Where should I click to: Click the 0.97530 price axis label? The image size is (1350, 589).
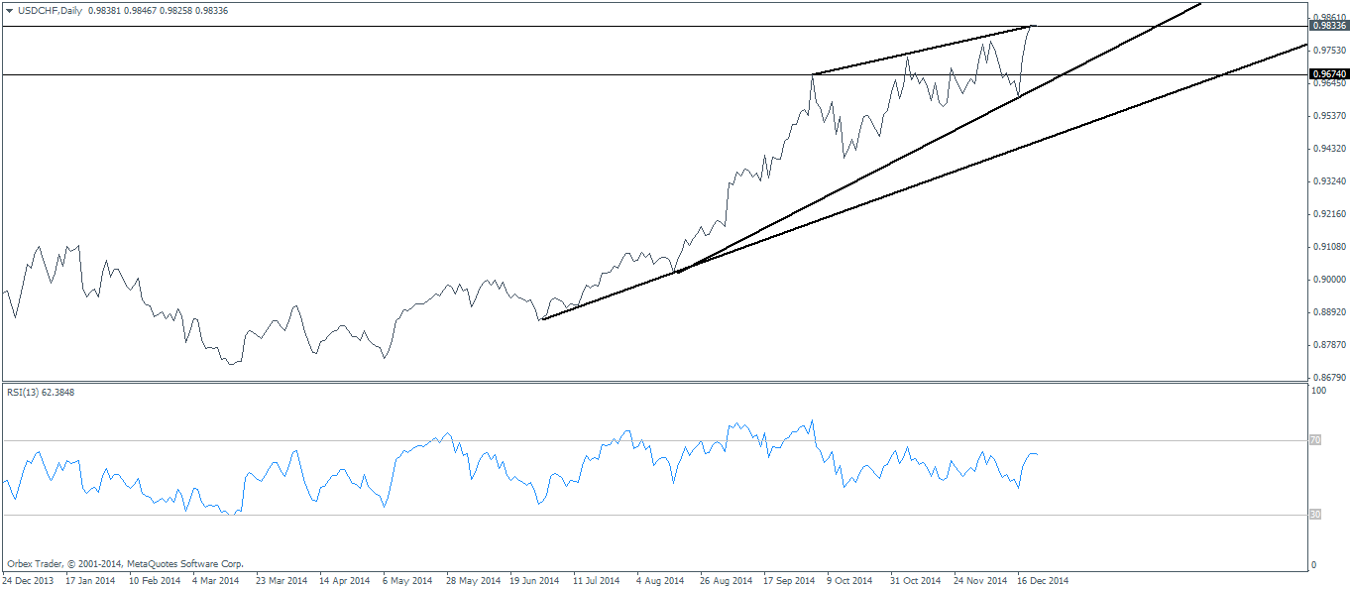1330,50
